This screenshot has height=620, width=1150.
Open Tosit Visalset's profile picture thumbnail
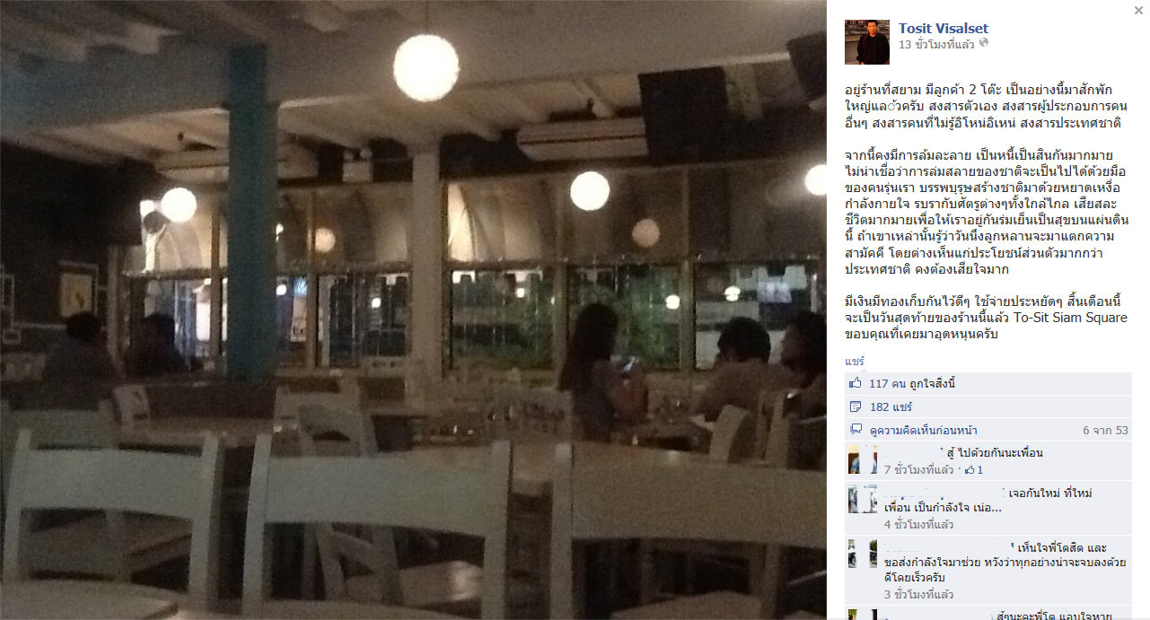(867, 42)
